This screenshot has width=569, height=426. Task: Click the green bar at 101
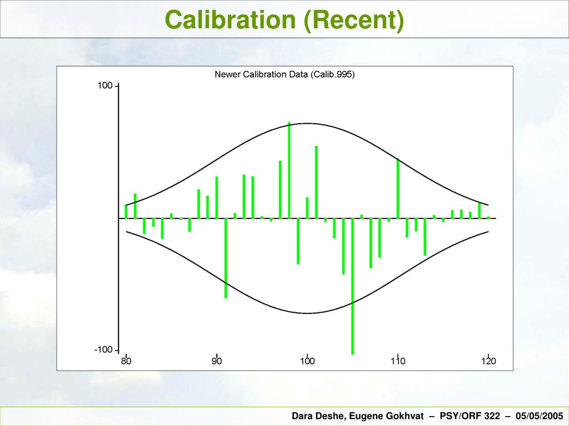(x=316, y=182)
